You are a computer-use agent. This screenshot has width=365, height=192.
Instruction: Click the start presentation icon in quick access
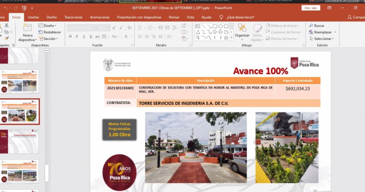[x=25, y=8]
